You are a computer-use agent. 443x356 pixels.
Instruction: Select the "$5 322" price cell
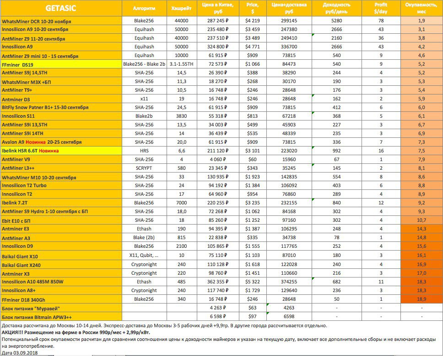[x=253, y=282]
